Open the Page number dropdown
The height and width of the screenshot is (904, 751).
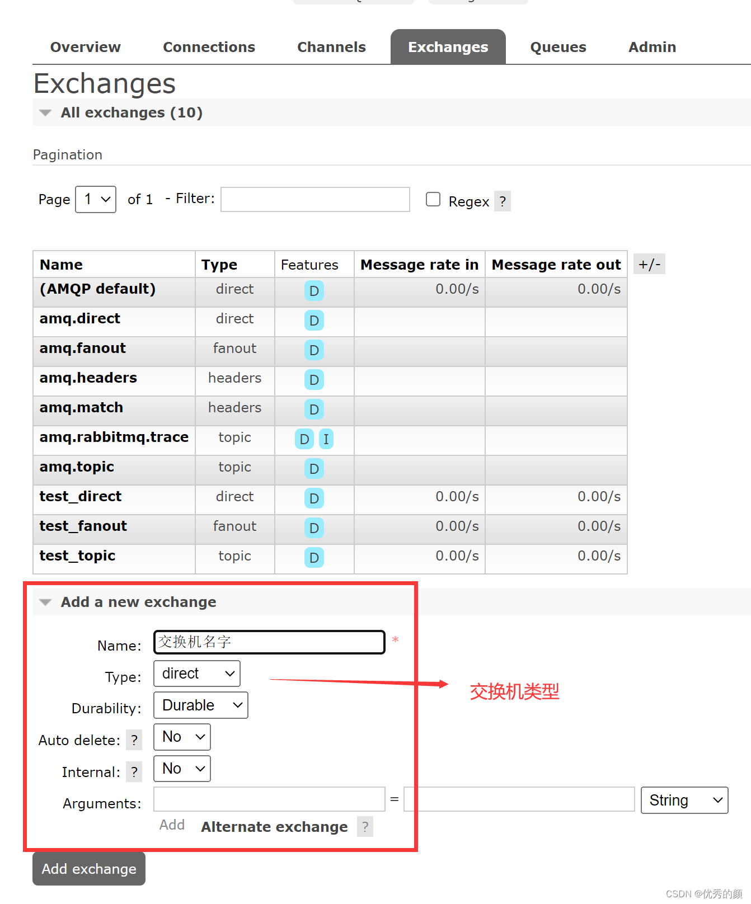pyautogui.click(x=96, y=199)
